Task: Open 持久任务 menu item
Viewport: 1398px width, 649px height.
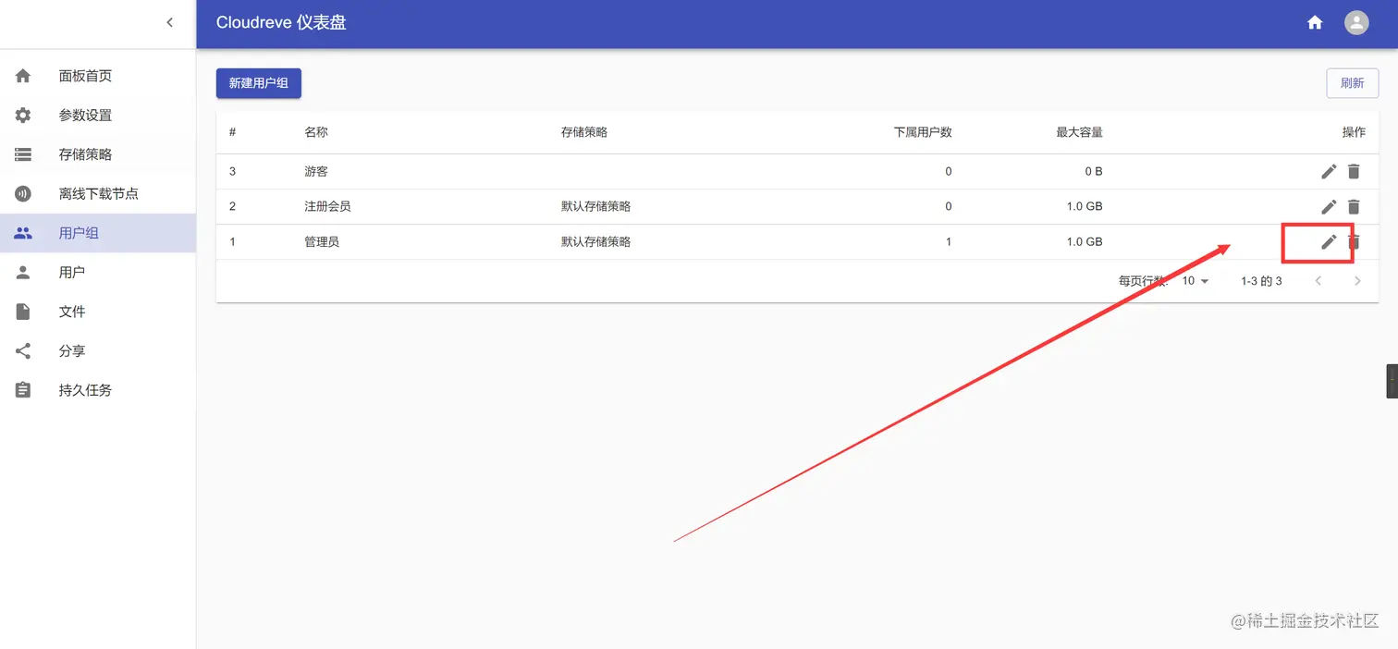Action: coord(98,390)
